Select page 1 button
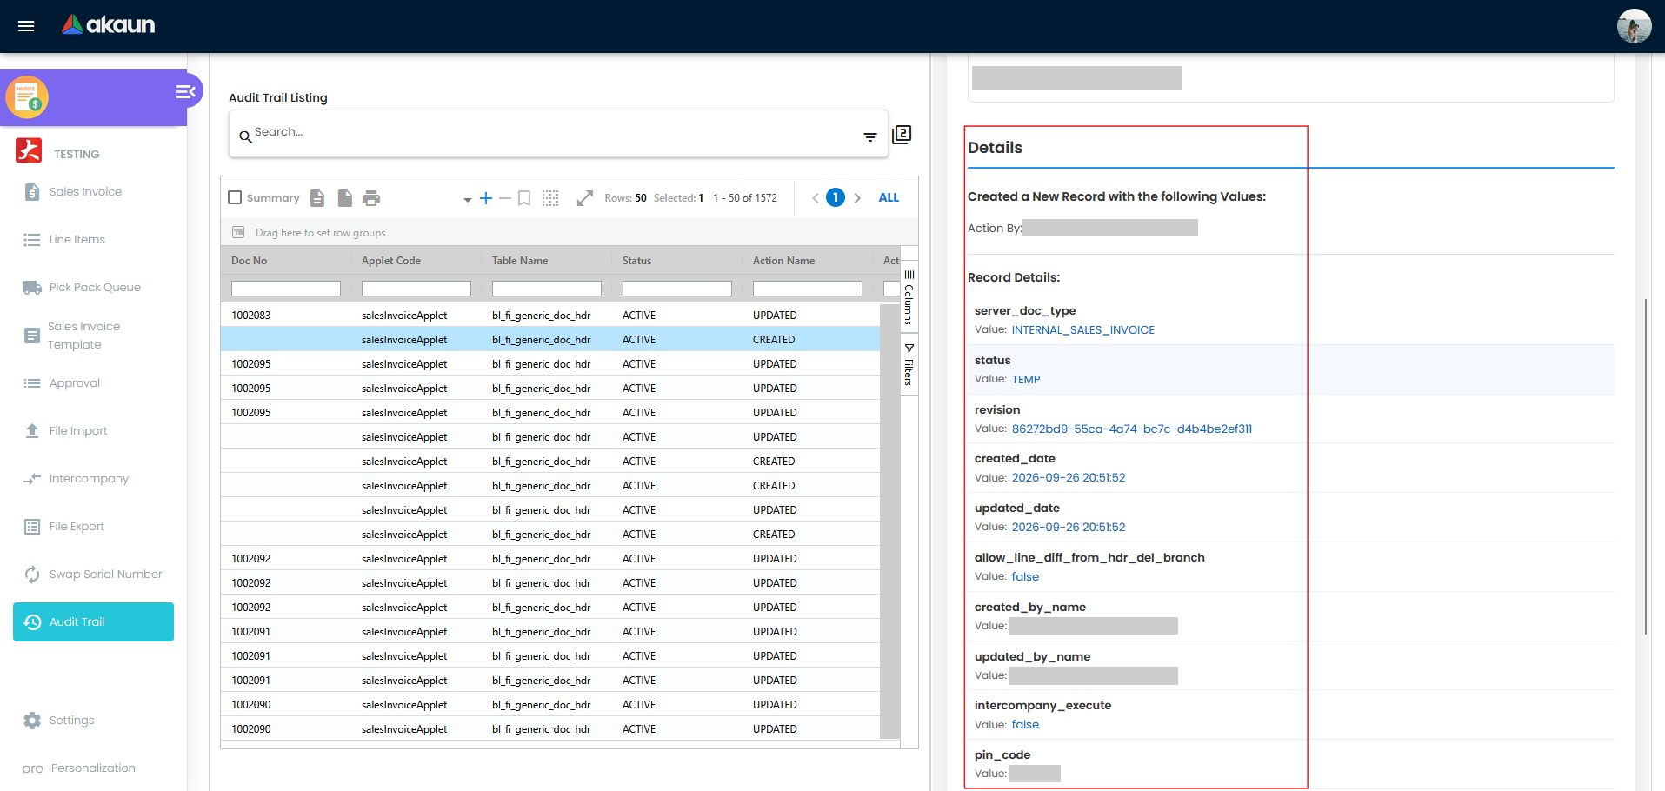The height and width of the screenshot is (791, 1665). [836, 197]
